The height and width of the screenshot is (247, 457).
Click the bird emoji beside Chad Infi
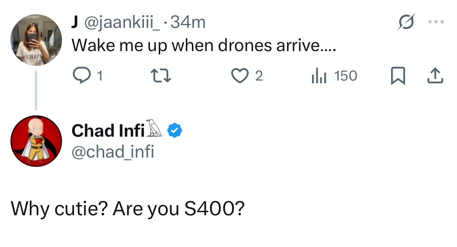pyautogui.click(x=155, y=129)
